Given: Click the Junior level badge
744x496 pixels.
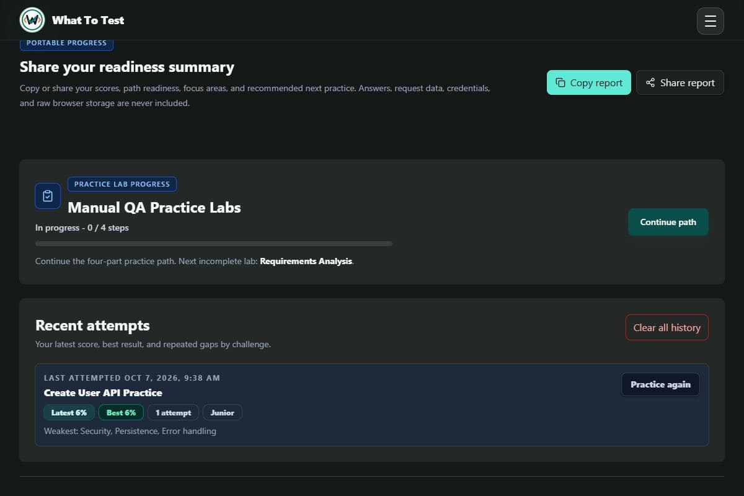Looking at the screenshot, I should [x=223, y=412].
